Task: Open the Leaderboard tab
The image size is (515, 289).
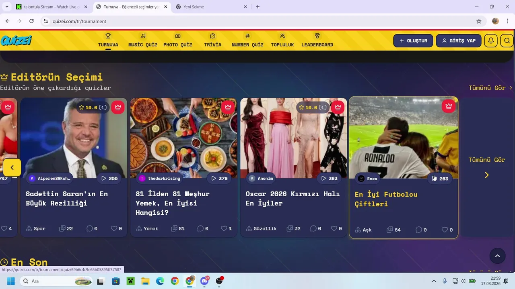Action: tap(317, 41)
